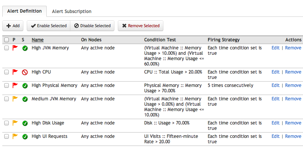303x149 pixels.
Task: Click Remove Selected button
Action: (x=141, y=26)
